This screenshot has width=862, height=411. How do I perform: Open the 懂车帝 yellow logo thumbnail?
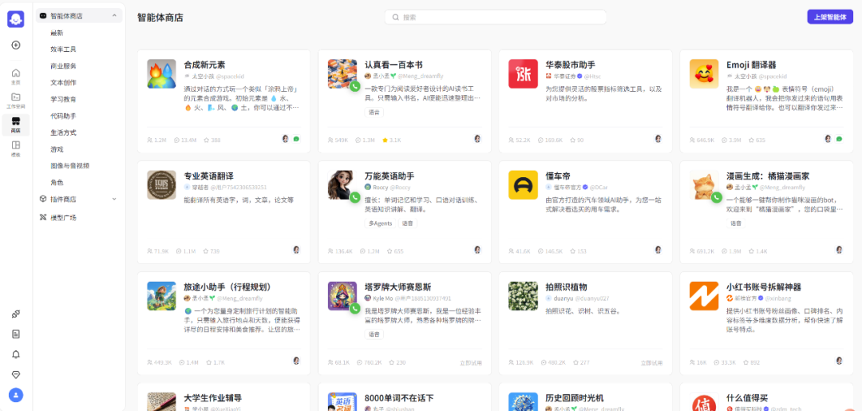pos(523,184)
